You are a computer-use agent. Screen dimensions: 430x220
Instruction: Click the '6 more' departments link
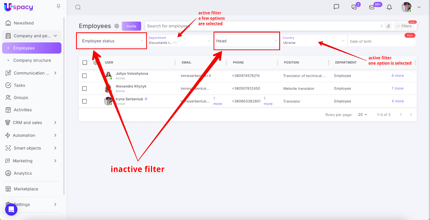pyautogui.click(x=397, y=76)
